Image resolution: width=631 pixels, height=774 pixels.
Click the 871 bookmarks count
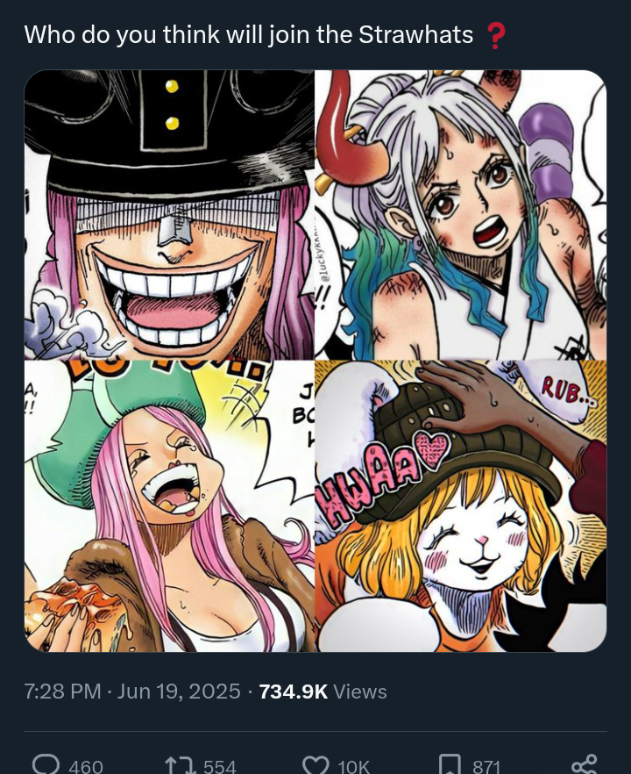(x=486, y=767)
